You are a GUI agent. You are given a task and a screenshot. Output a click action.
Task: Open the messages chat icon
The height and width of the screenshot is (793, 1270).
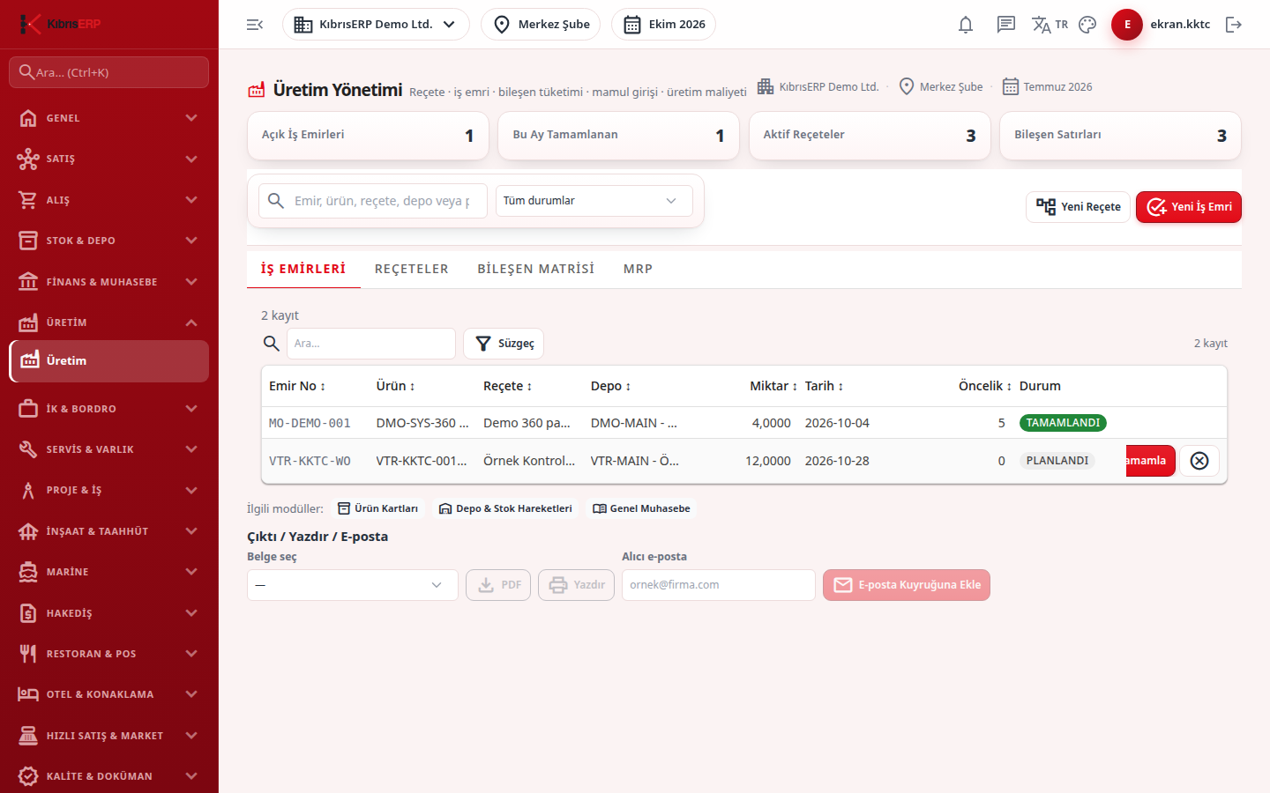point(1006,25)
